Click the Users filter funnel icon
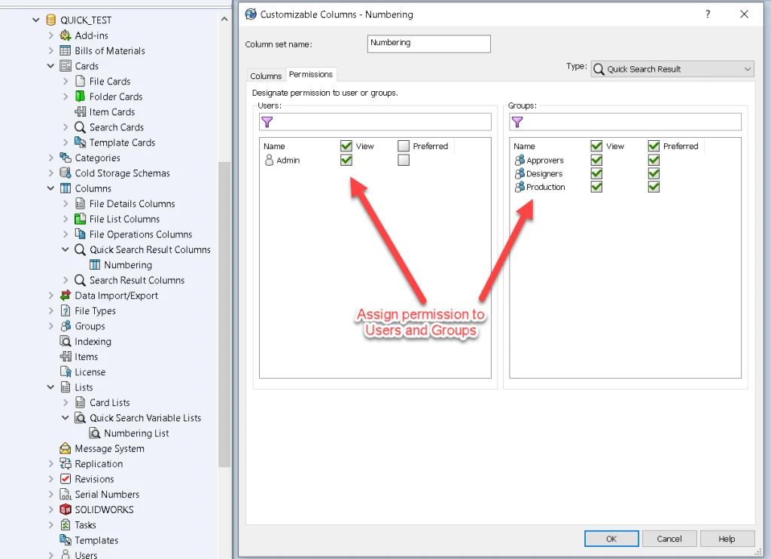The height and width of the screenshot is (559, 771). tap(266, 122)
